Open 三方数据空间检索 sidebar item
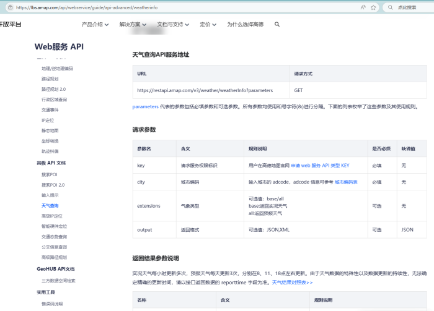This screenshot has height=311, width=434. tap(58, 281)
